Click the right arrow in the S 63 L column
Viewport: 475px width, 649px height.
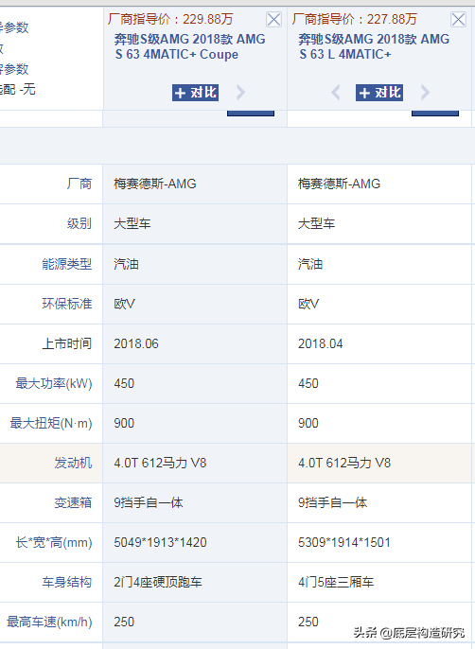(425, 93)
